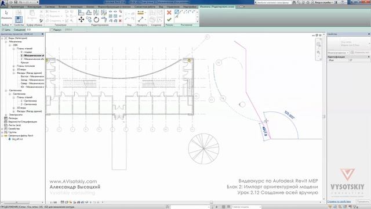Click the Open icon in quick access toolbar
The width and height of the screenshot is (371, 209).
click(x=11, y=2)
